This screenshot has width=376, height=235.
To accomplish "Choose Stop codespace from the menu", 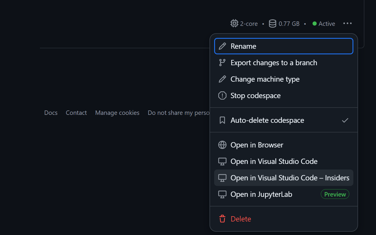I will click(256, 95).
